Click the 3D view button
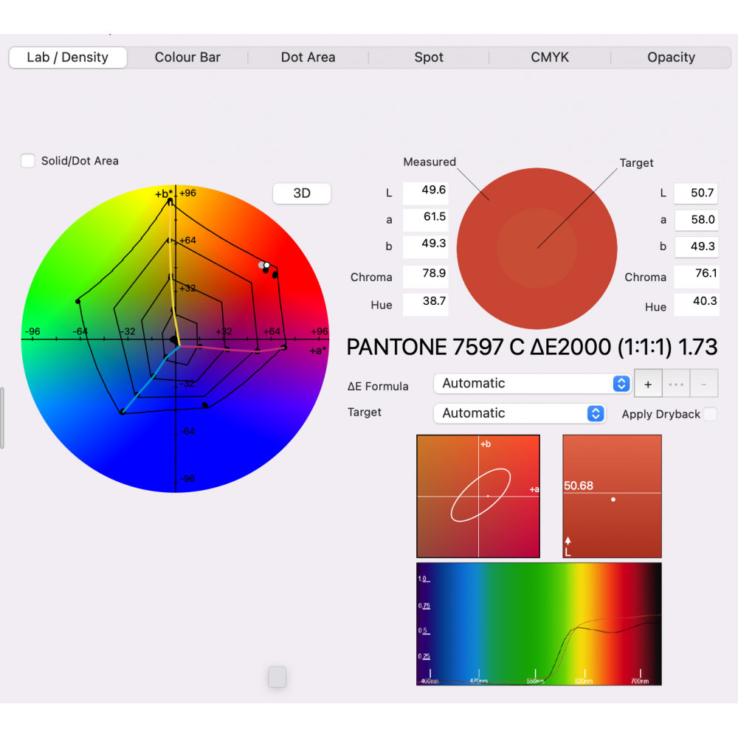 (302, 193)
